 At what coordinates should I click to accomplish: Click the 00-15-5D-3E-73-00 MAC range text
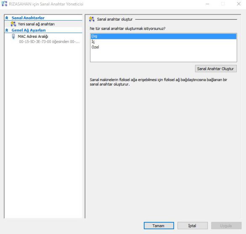[49, 42]
